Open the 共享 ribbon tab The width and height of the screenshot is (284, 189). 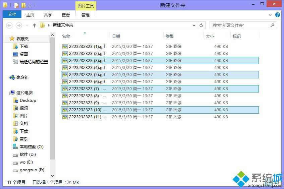[x=48, y=15]
